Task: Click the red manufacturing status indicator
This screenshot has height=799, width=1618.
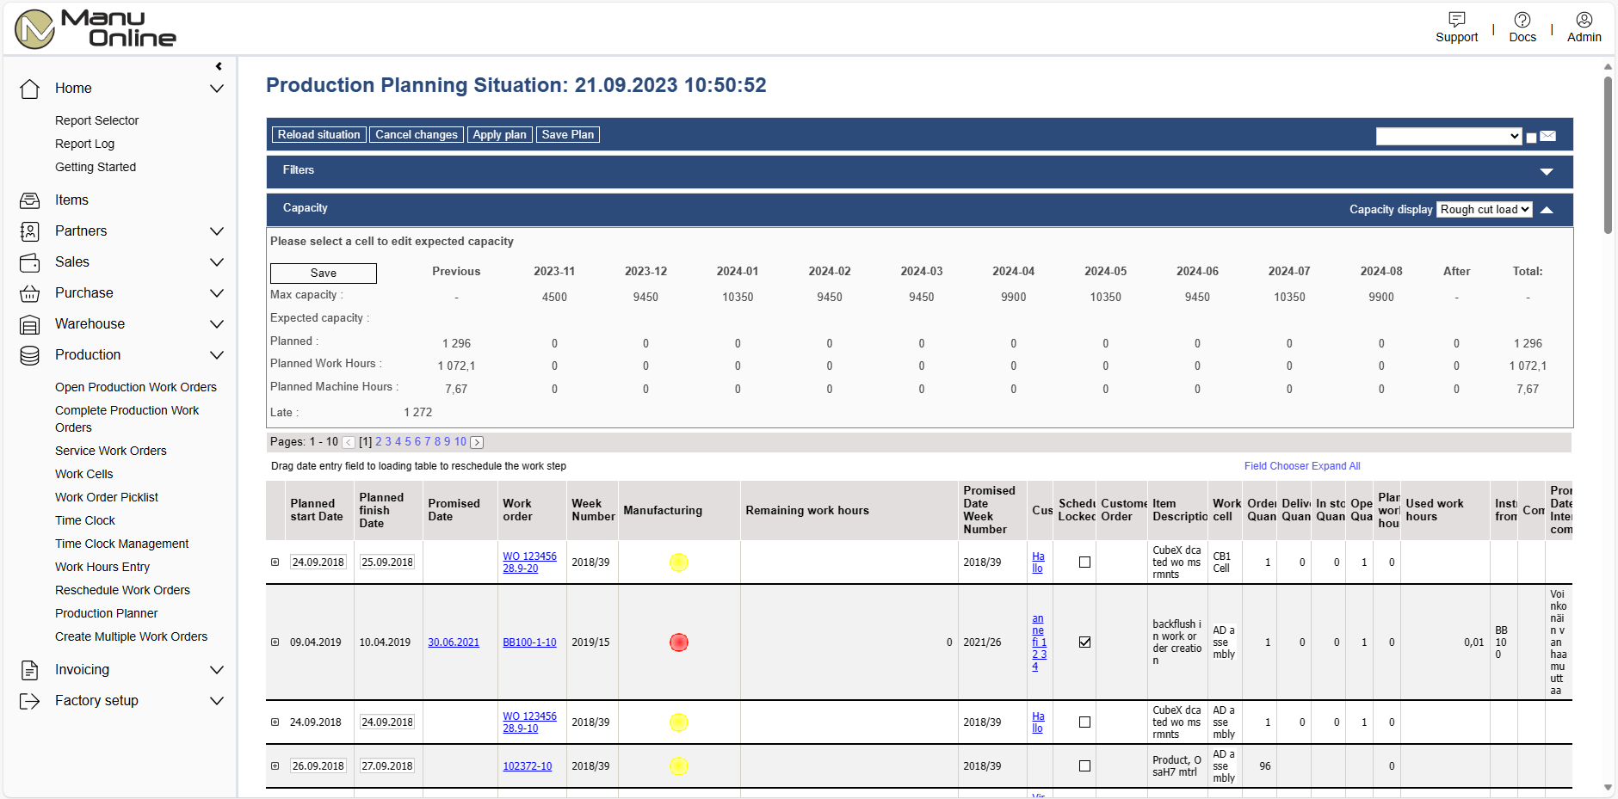Action: [679, 642]
